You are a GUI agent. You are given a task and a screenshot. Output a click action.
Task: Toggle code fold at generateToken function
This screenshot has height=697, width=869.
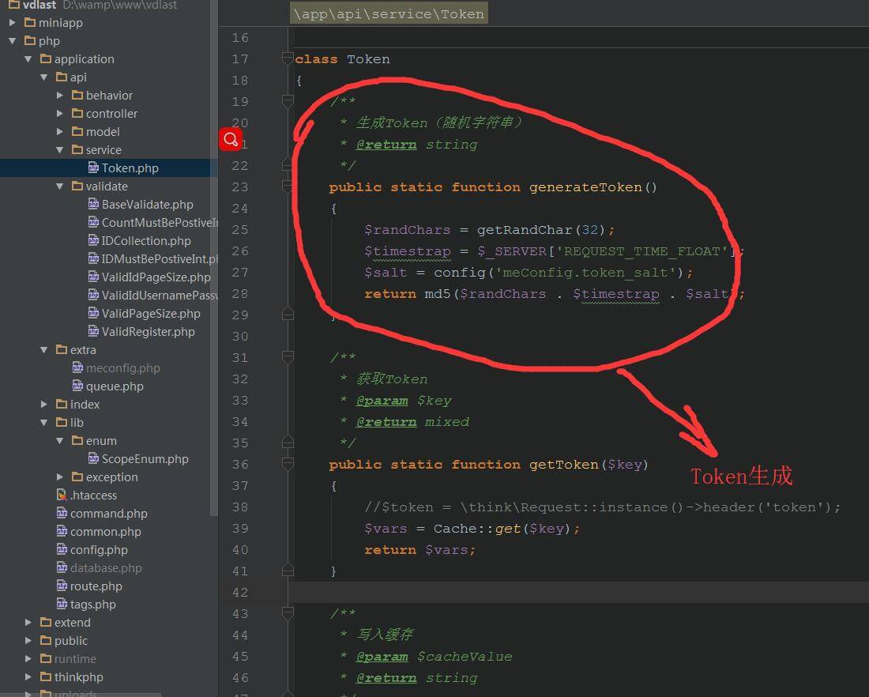click(x=288, y=187)
